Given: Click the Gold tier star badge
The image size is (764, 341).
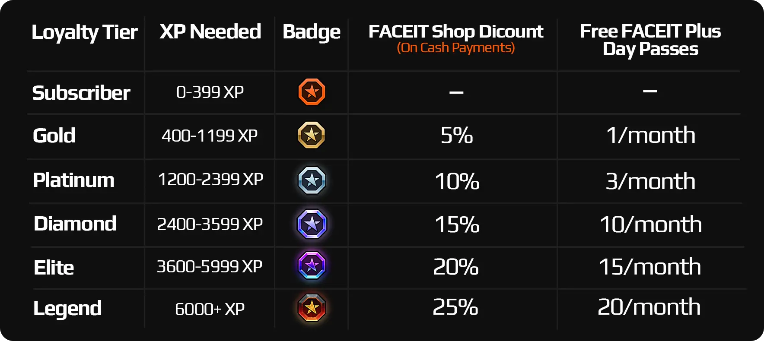Looking at the screenshot, I should click(x=312, y=135).
